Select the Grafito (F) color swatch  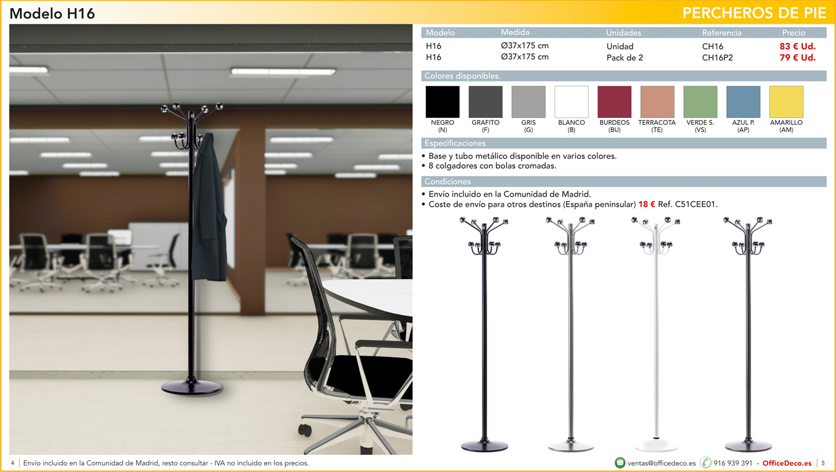pos(486,102)
